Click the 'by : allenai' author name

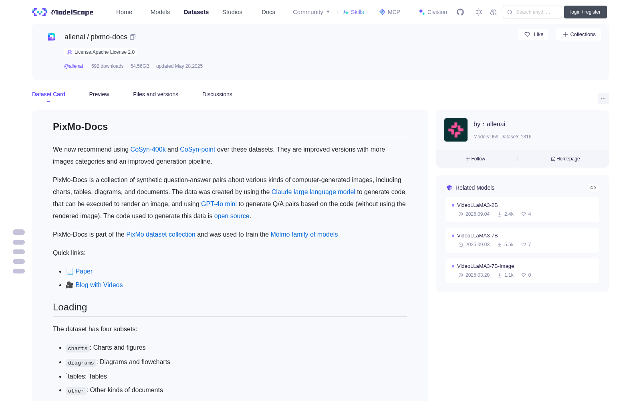489,124
